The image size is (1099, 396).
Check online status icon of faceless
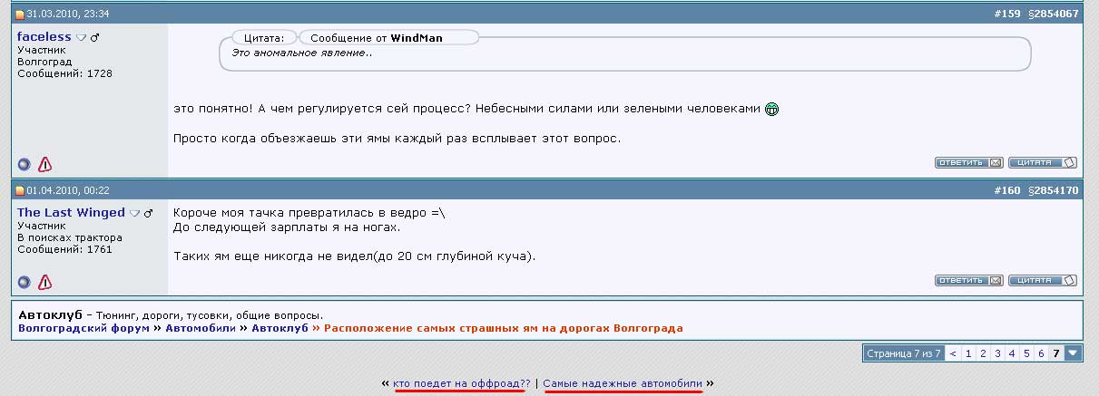tap(25, 165)
